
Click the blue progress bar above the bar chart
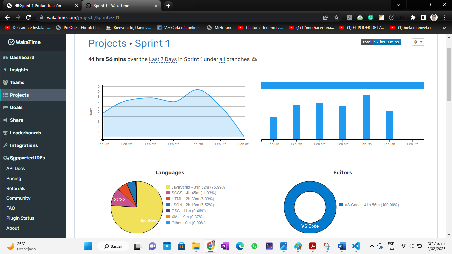click(342, 85)
